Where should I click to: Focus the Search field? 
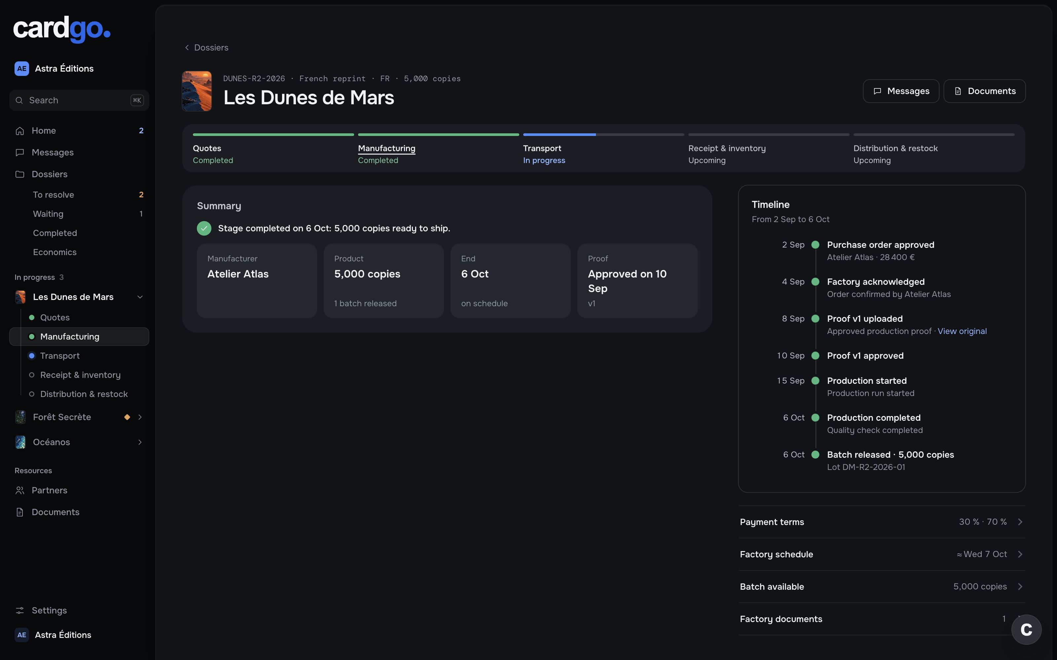point(79,100)
